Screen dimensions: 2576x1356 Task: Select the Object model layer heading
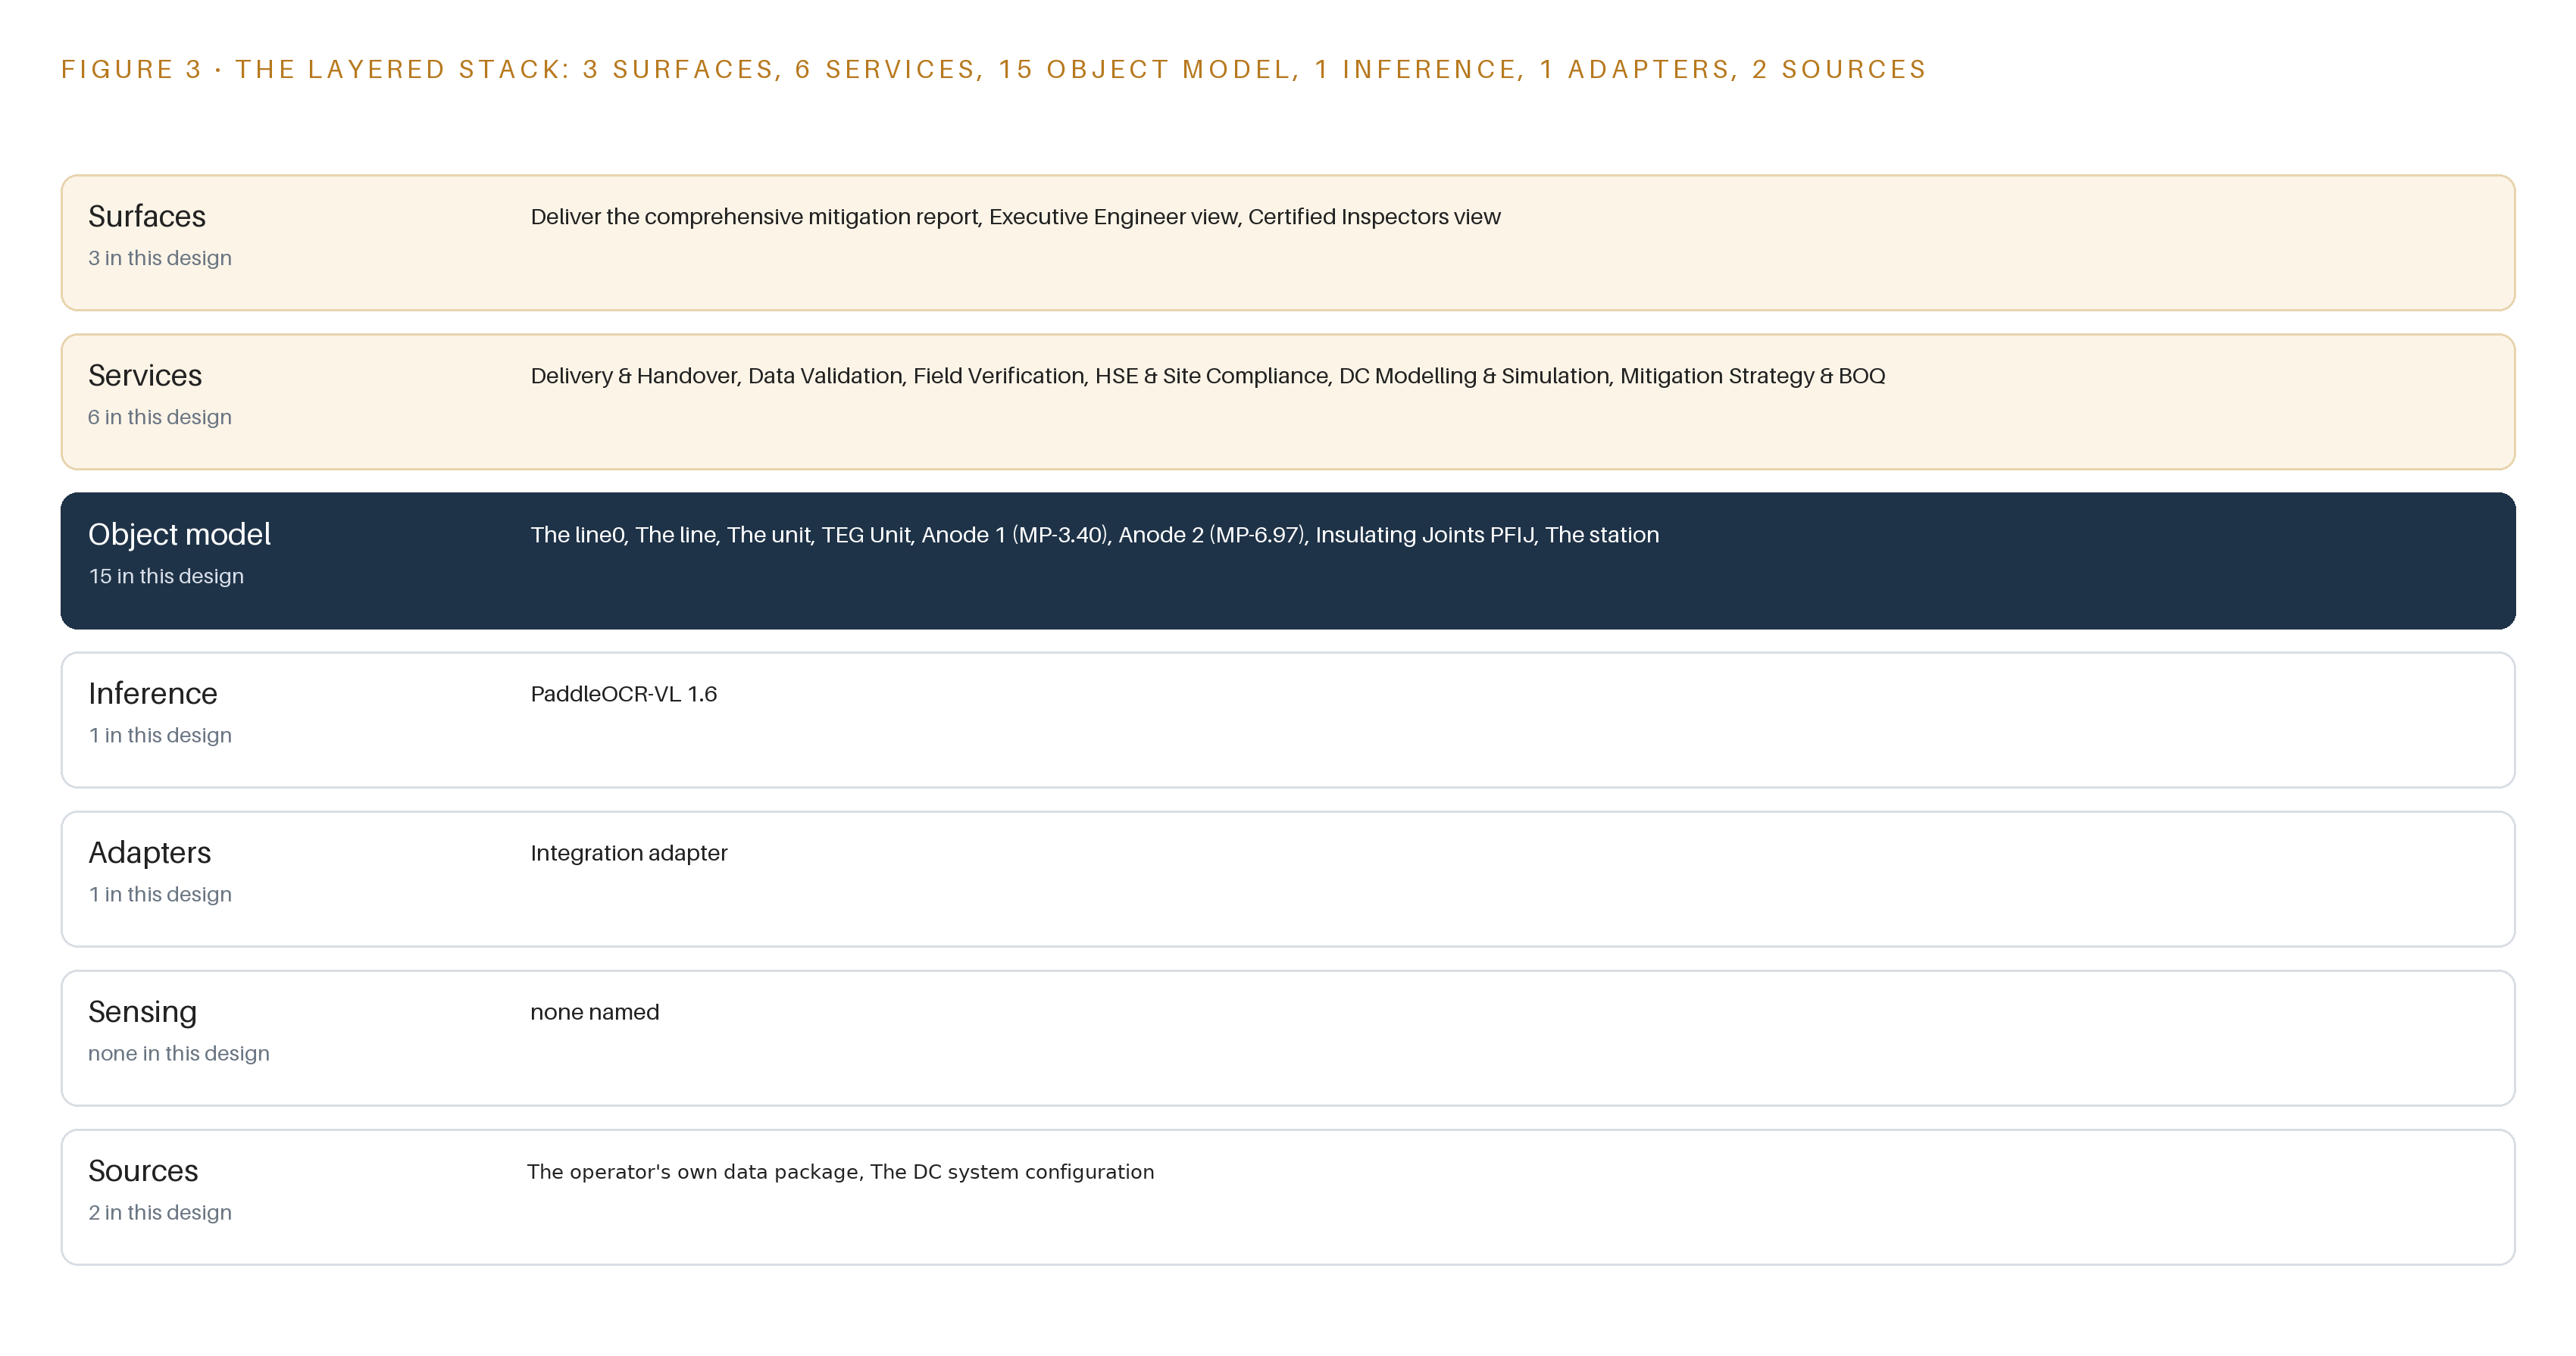tap(179, 535)
